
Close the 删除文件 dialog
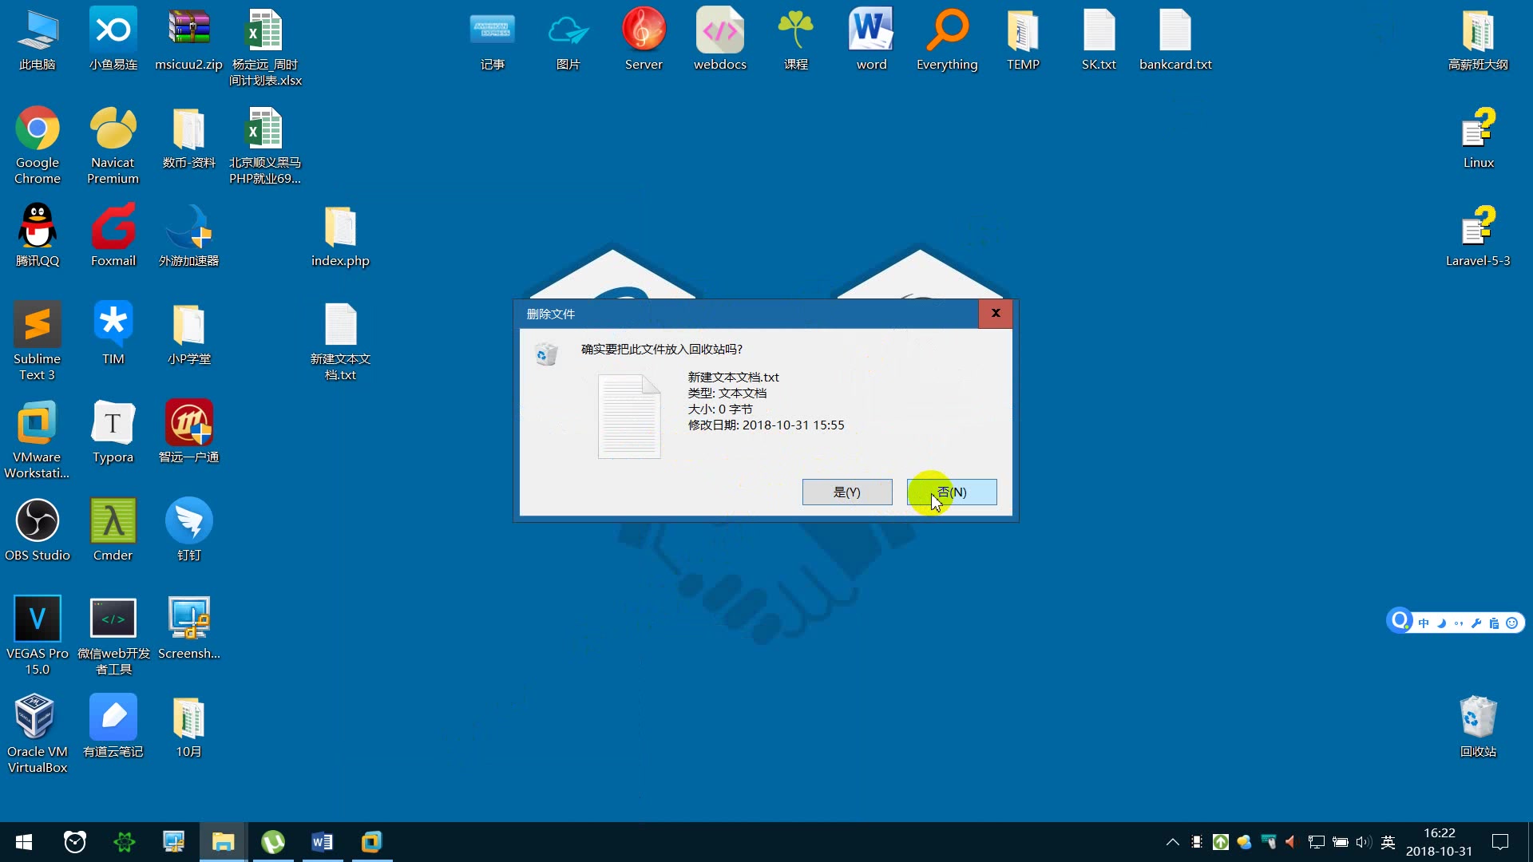coord(995,314)
